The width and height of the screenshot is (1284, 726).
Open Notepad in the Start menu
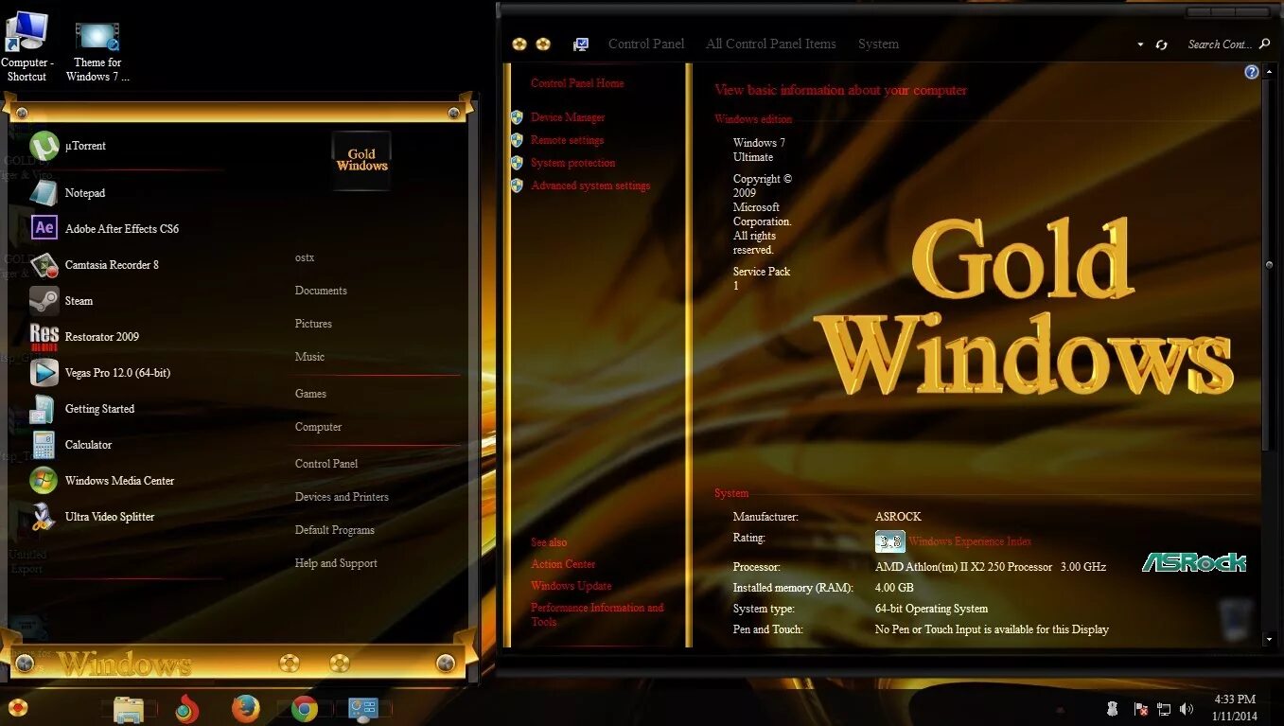coord(84,192)
